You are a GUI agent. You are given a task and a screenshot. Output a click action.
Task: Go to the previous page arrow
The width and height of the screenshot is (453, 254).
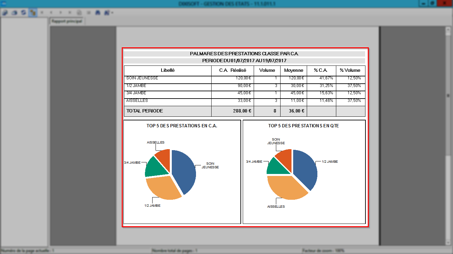click(x=51, y=13)
